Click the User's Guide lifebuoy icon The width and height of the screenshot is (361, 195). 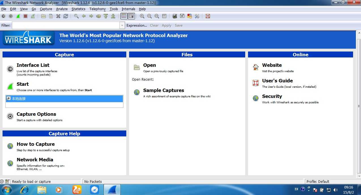(256, 83)
